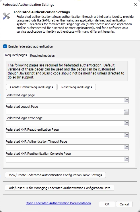Click the XHR Authentication Timeout Page field

(65, 147)
